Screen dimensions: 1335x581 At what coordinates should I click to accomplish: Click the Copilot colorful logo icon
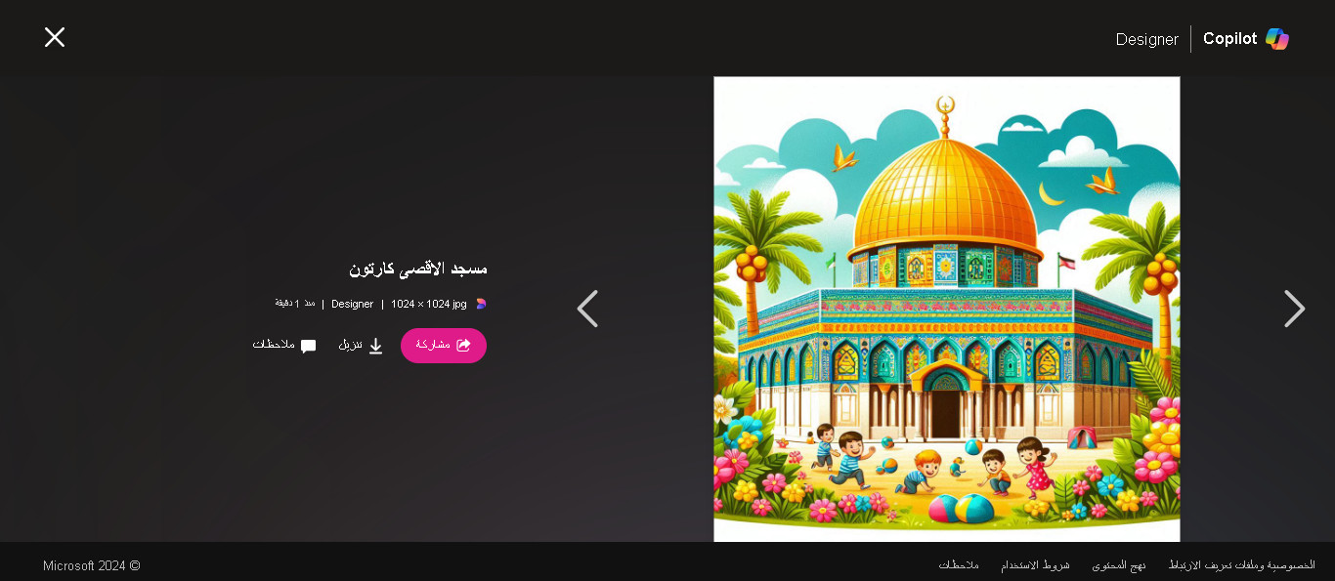[1277, 39]
